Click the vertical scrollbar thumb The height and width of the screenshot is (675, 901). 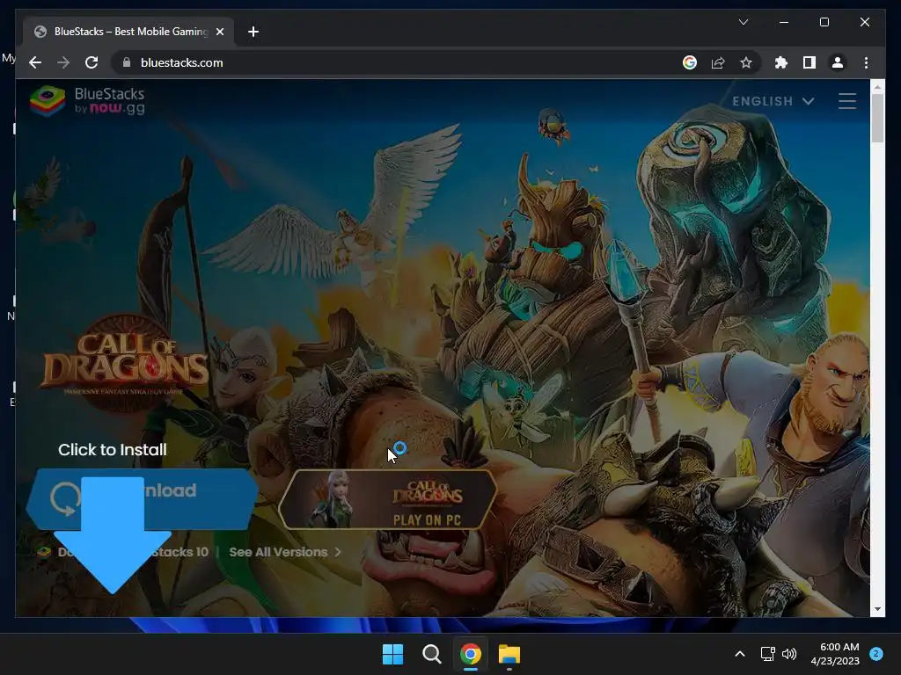pos(877,118)
